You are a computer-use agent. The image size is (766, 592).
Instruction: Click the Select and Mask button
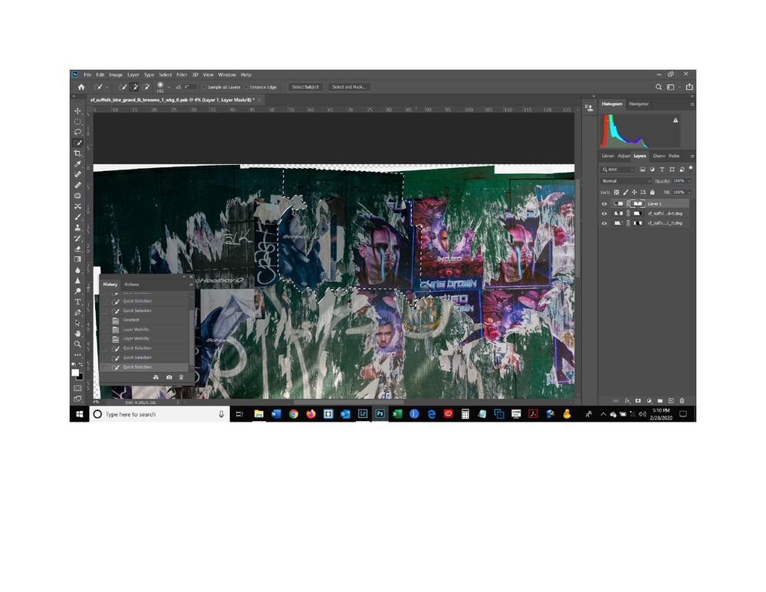(349, 87)
